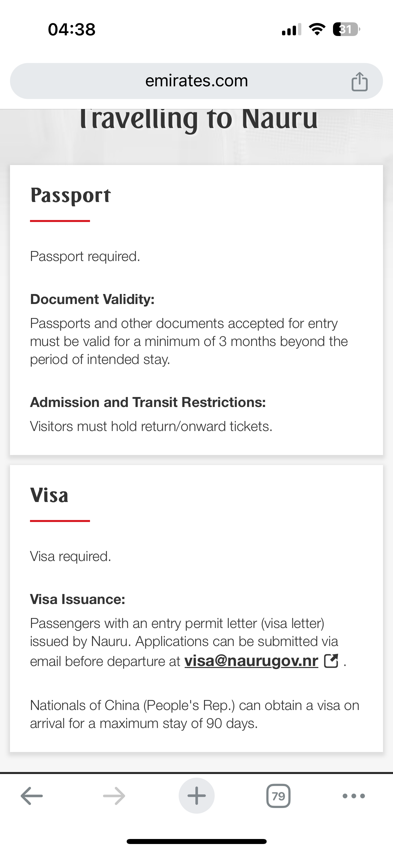Tap the browser back arrow
The width and height of the screenshot is (393, 852).
tap(32, 796)
